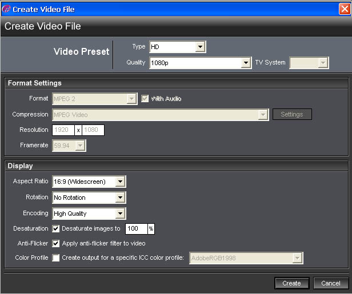Click the Cancel button
352x294 pixels.
point(331,283)
